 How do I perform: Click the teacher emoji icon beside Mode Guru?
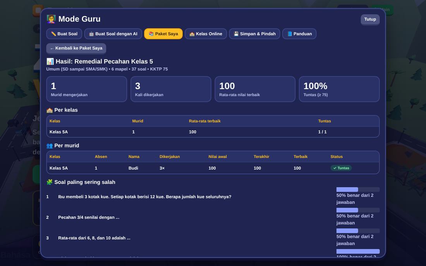51,19
